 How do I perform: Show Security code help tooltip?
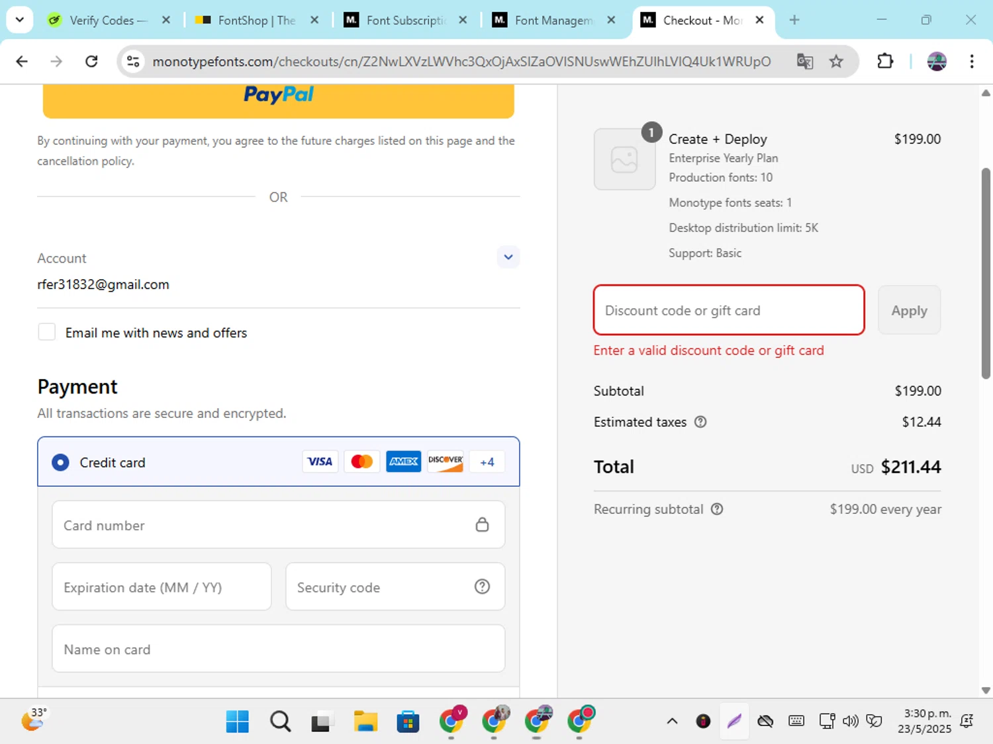pyautogui.click(x=482, y=587)
